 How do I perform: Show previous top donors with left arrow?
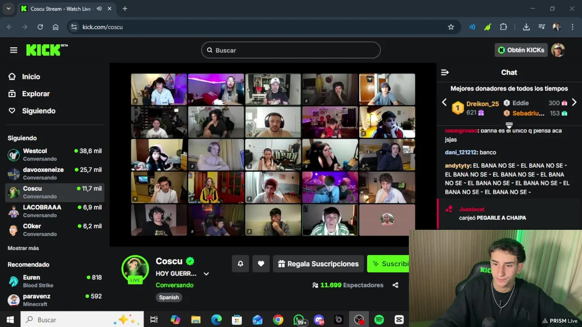(x=444, y=103)
